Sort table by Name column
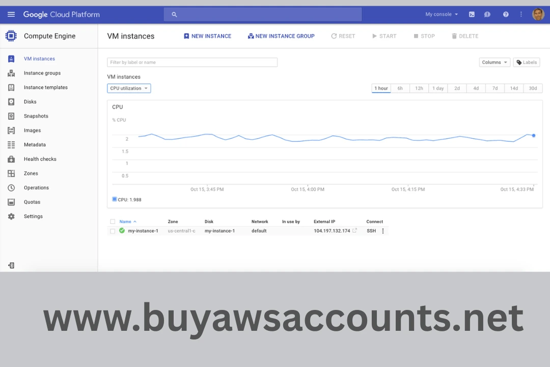Image resolution: width=550 pixels, height=367 pixels. point(128,222)
